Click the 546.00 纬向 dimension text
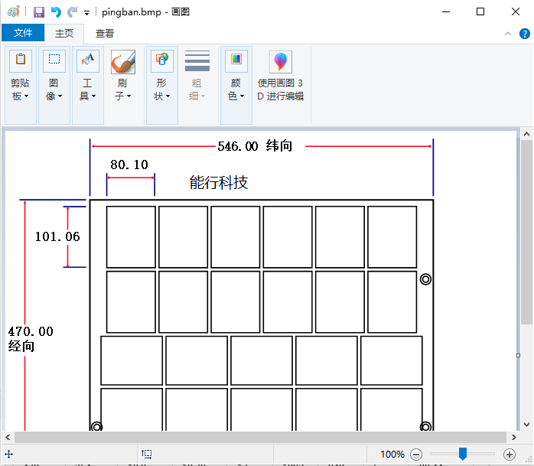The image size is (534, 466). click(x=255, y=146)
